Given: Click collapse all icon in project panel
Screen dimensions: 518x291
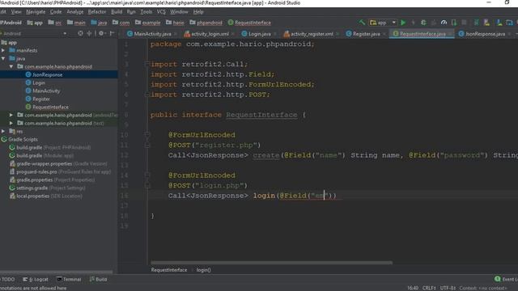Looking at the screenshot, I should (90, 33).
